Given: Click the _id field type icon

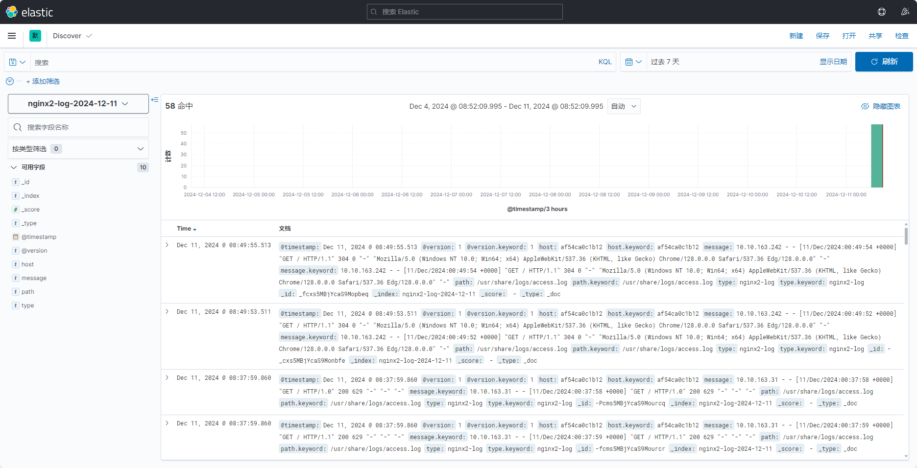Looking at the screenshot, I should (x=16, y=182).
